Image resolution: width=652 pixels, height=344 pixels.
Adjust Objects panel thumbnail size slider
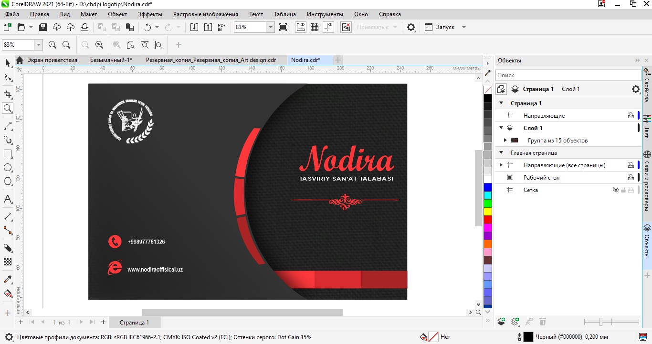pyautogui.click(x=611, y=322)
